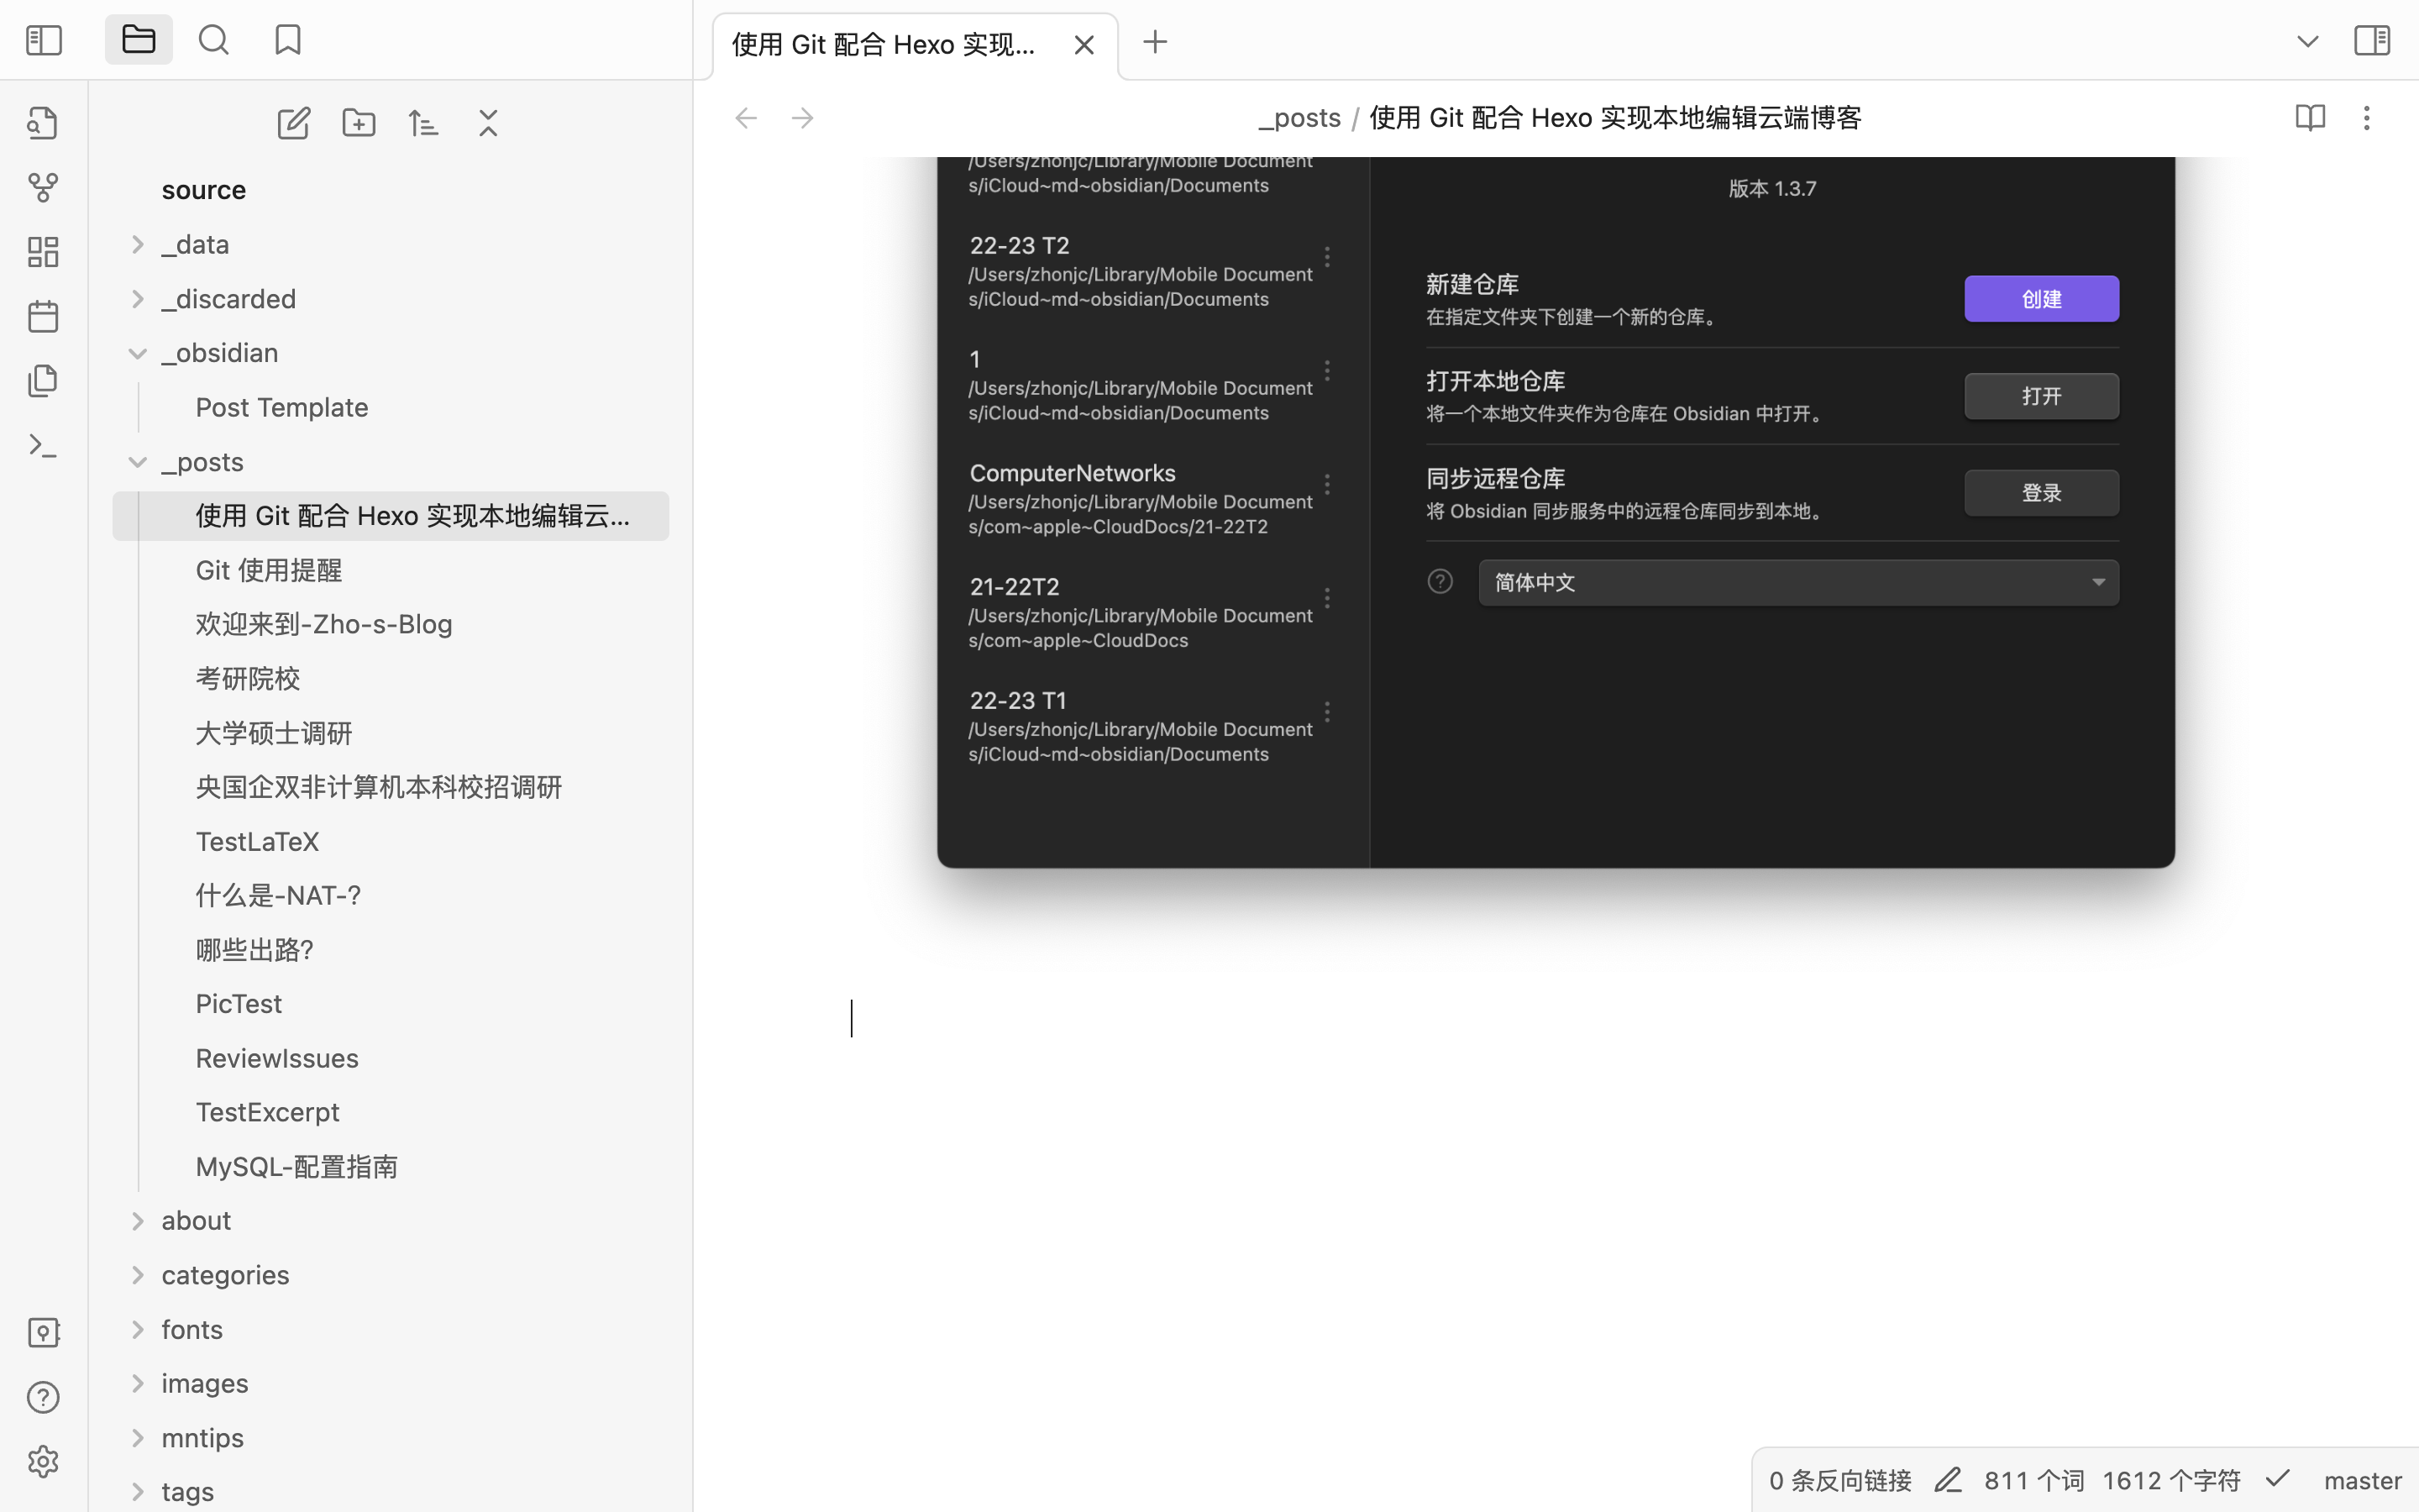This screenshot has width=2419, height=1512.
Task: Toggle the left sidebar open or closed
Action: (x=43, y=40)
